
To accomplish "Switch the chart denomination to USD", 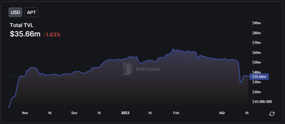I will coord(15,12).
